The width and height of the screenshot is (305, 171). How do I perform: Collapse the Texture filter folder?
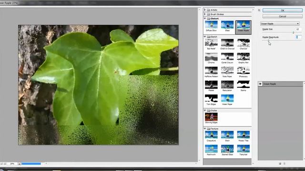[x=204, y=129]
